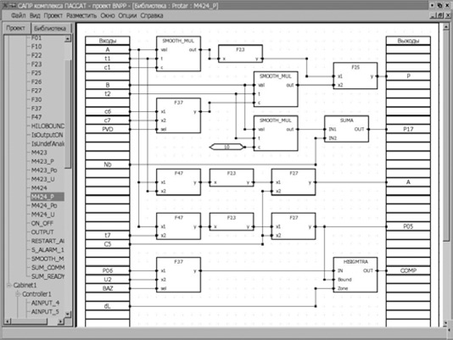Open the Опции menu

[127, 15]
